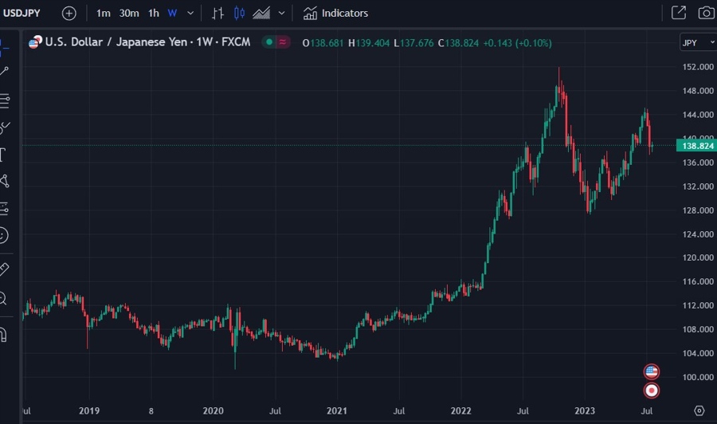Toggle the magnet mode tool
The height and width of the screenshot is (424, 717).
[x=4, y=335]
